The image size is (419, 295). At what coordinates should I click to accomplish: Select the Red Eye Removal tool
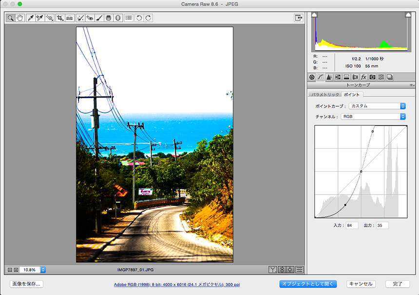click(x=90, y=18)
